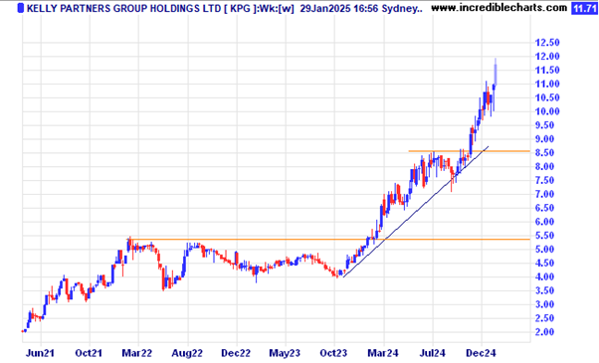Click the Aug22 date axis label
The width and height of the screenshot is (599, 363).
[x=187, y=353]
